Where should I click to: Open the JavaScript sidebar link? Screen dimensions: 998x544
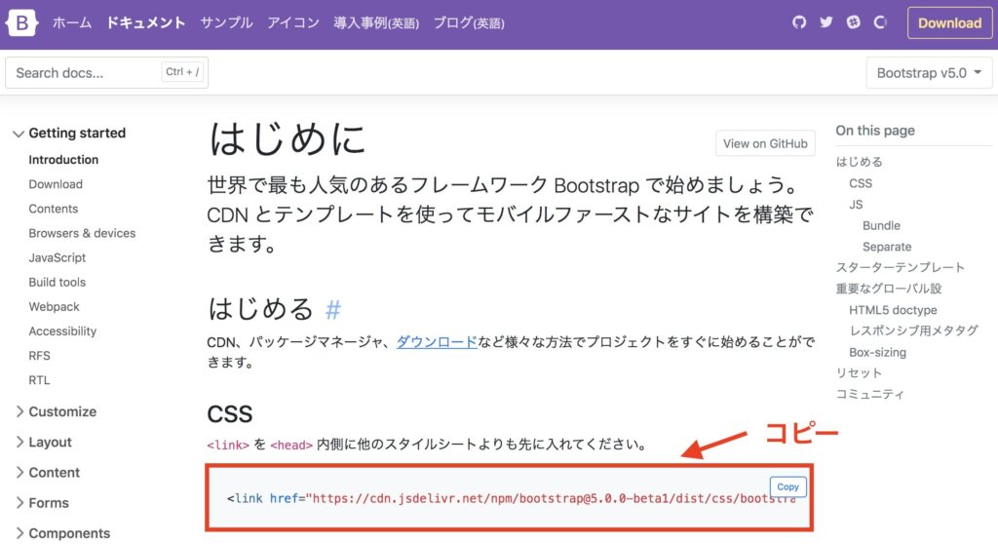pos(58,258)
